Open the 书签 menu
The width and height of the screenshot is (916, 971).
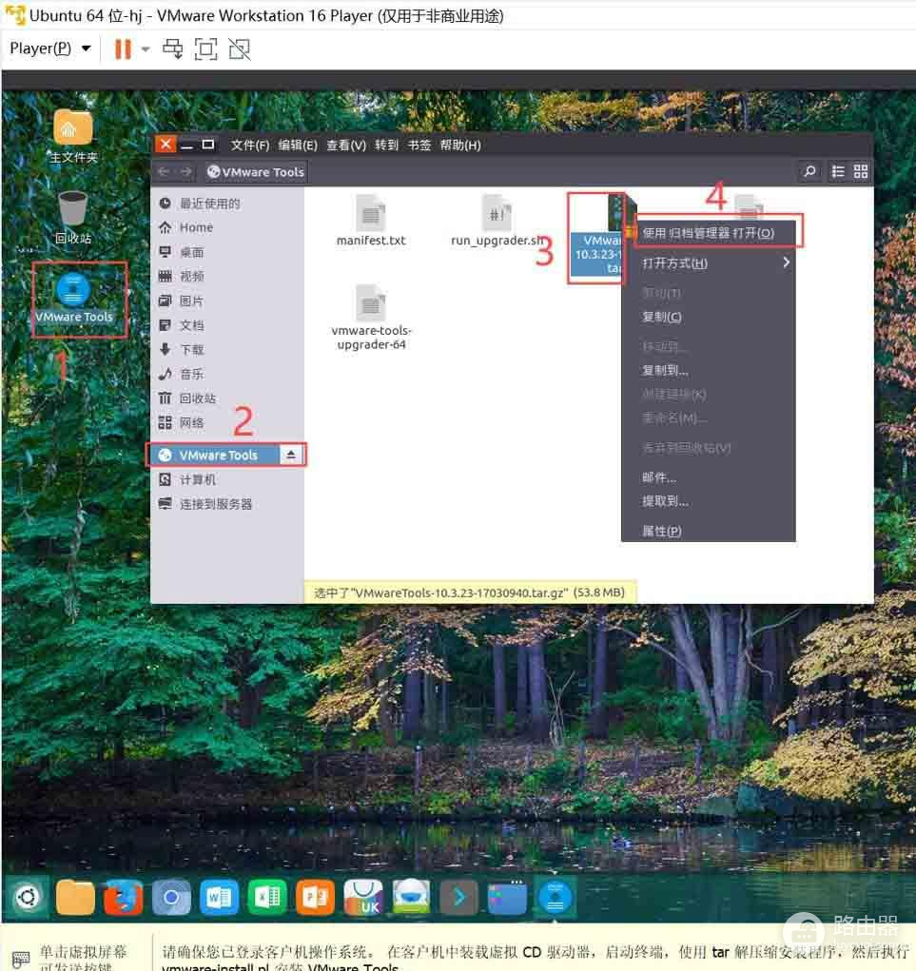[x=419, y=145]
